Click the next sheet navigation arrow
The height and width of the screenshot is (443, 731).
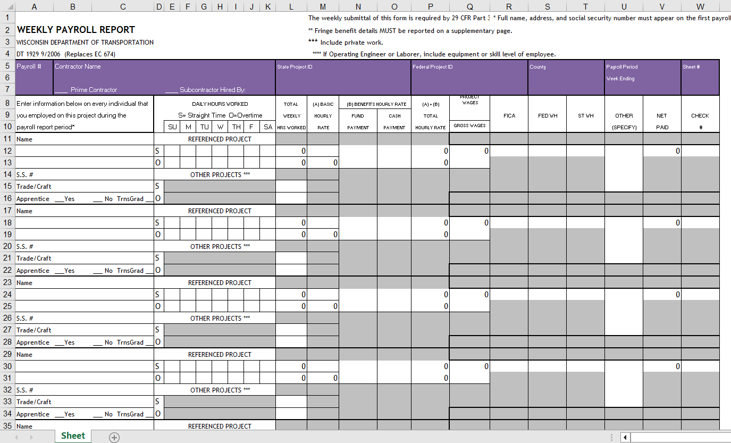coord(32,437)
